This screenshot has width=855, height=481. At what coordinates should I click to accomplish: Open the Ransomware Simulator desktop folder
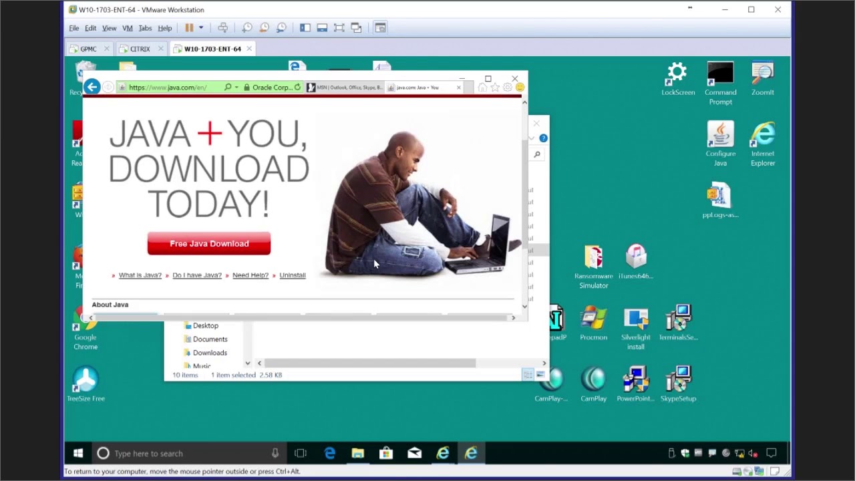[x=593, y=267]
